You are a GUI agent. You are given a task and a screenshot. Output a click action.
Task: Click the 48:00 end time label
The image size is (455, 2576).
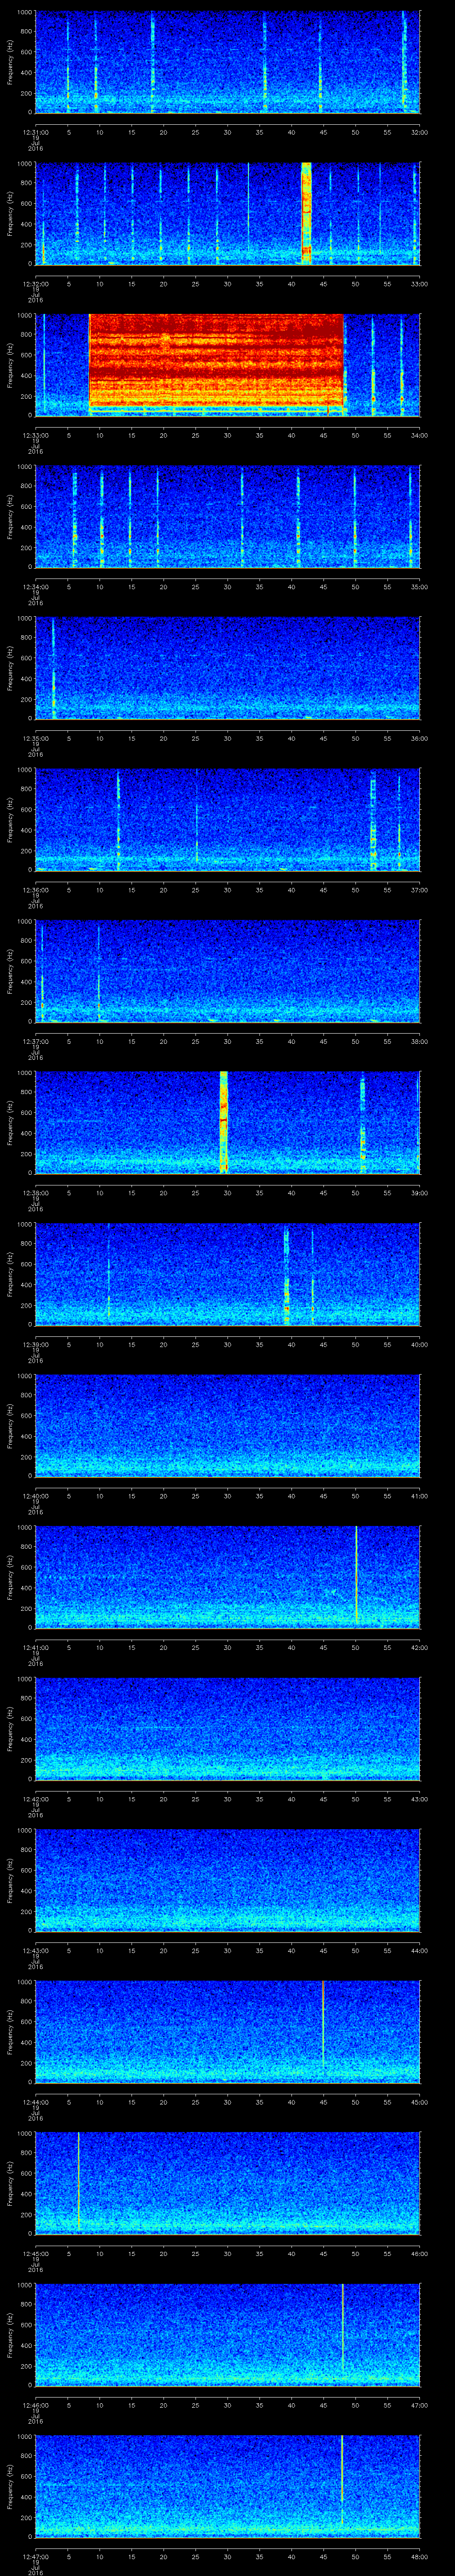(x=419, y=2556)
